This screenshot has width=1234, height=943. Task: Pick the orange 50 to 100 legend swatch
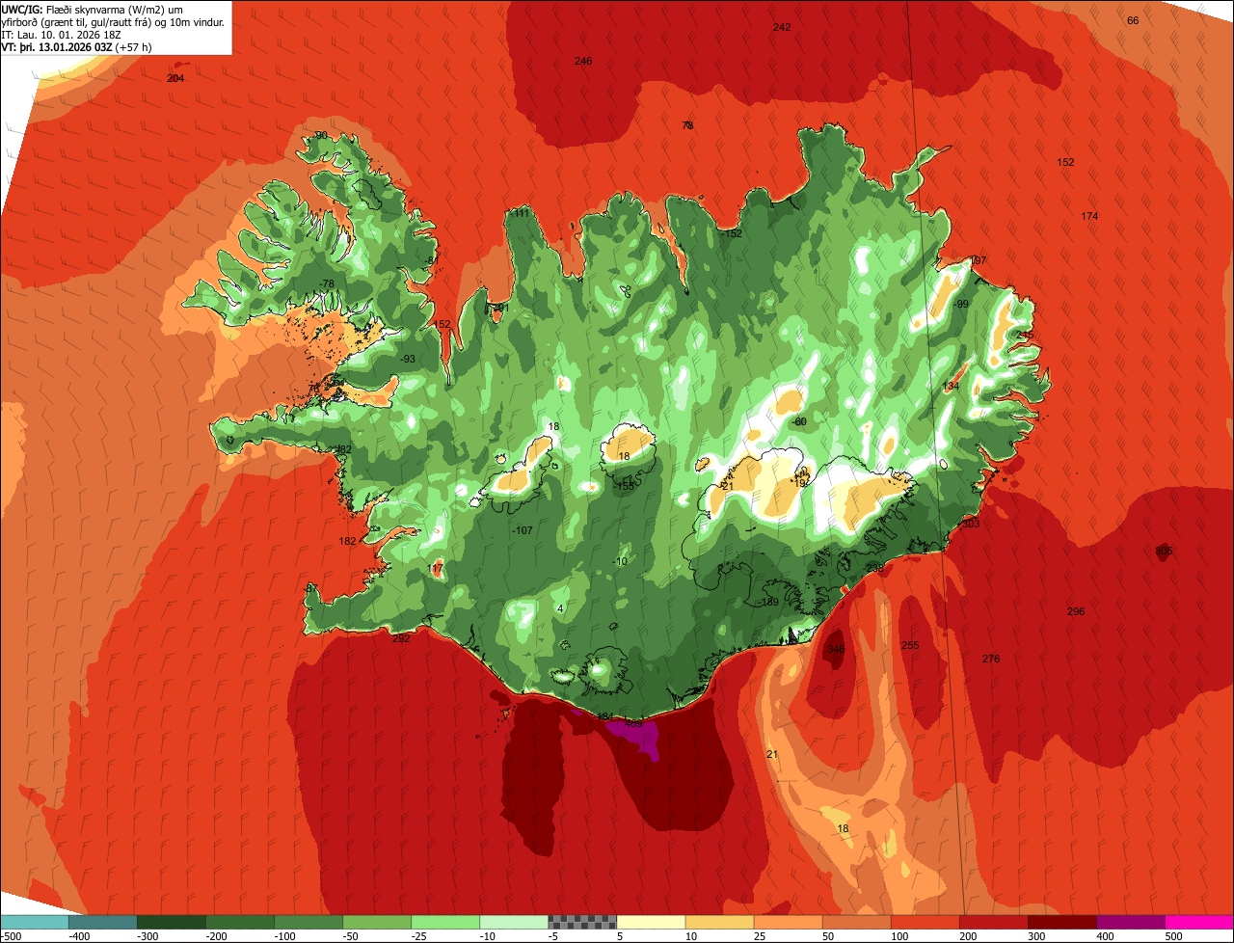(855, 922)
